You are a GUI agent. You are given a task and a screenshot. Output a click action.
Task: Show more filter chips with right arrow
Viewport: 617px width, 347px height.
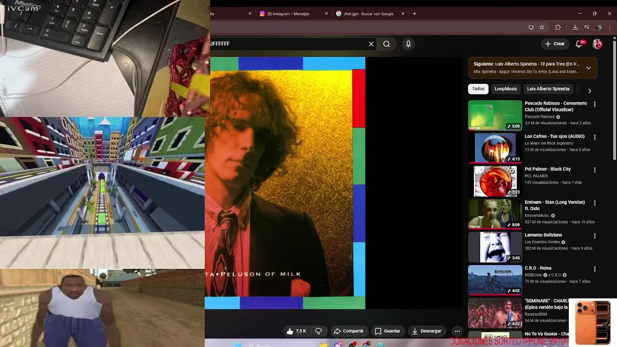point(590,91)
